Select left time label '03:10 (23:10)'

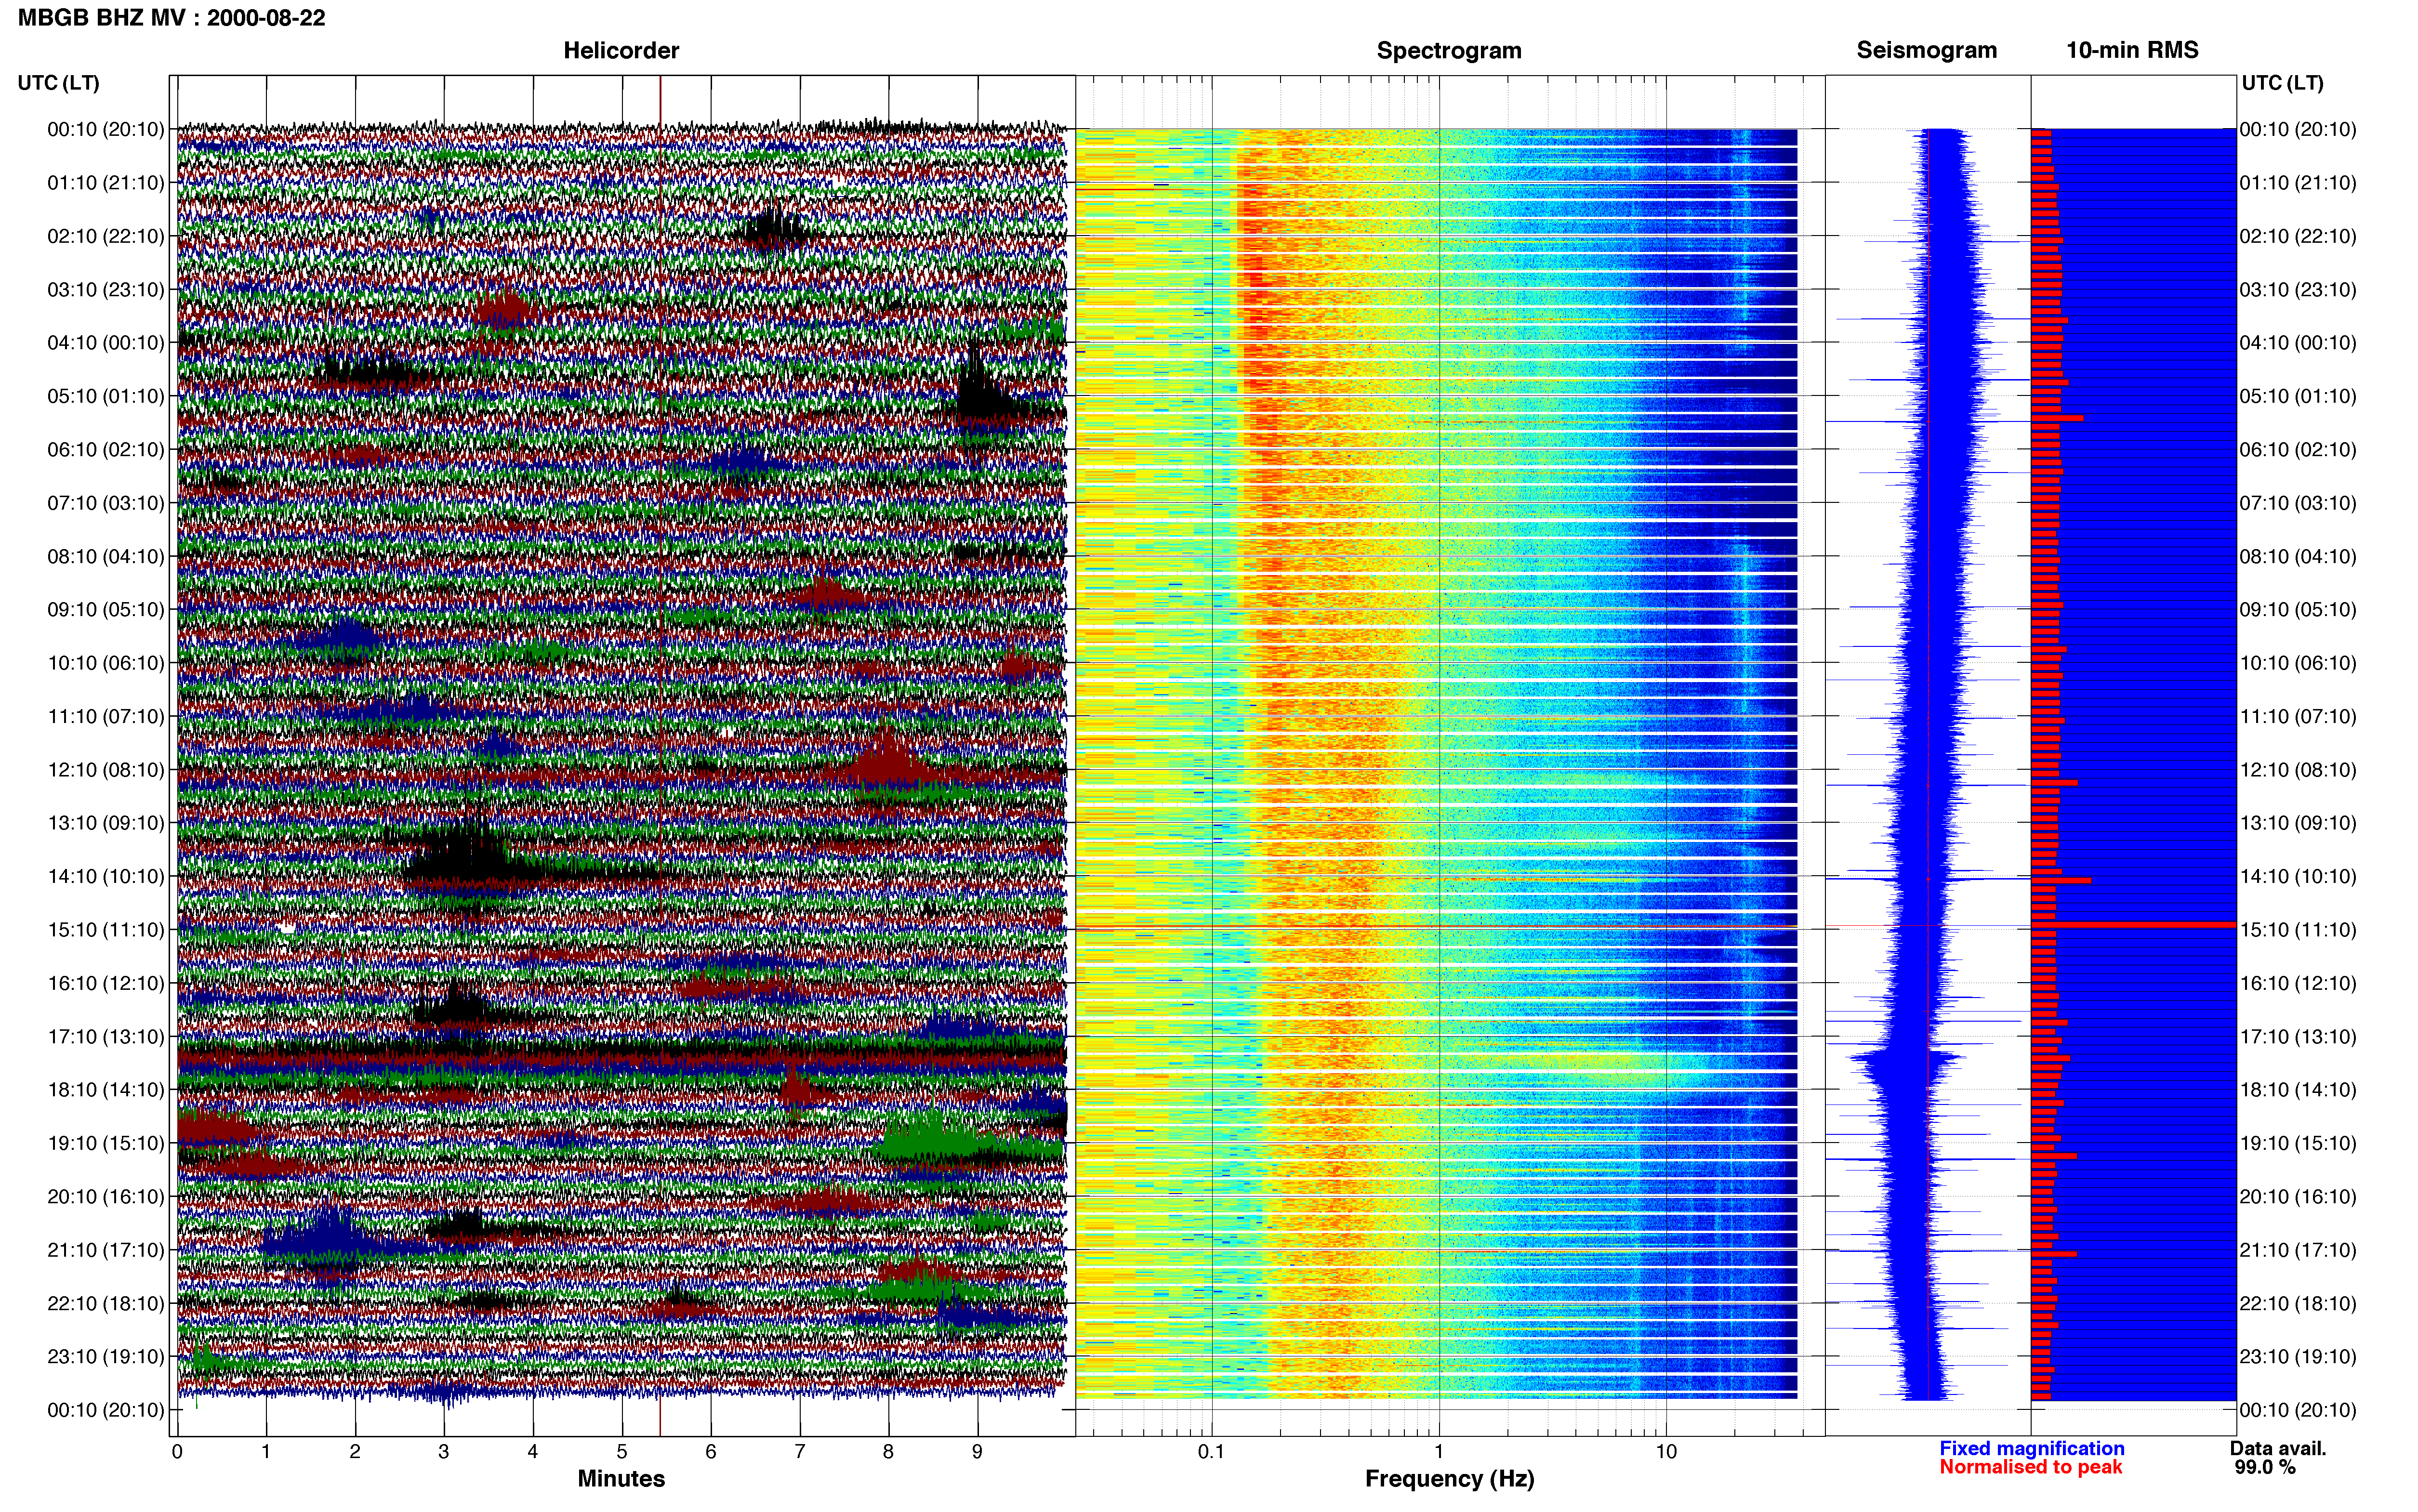click(x=106, y=290)
